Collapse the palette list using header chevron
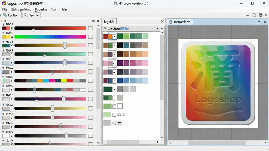Viewport: 269px width, 151px height. point(162,28)
